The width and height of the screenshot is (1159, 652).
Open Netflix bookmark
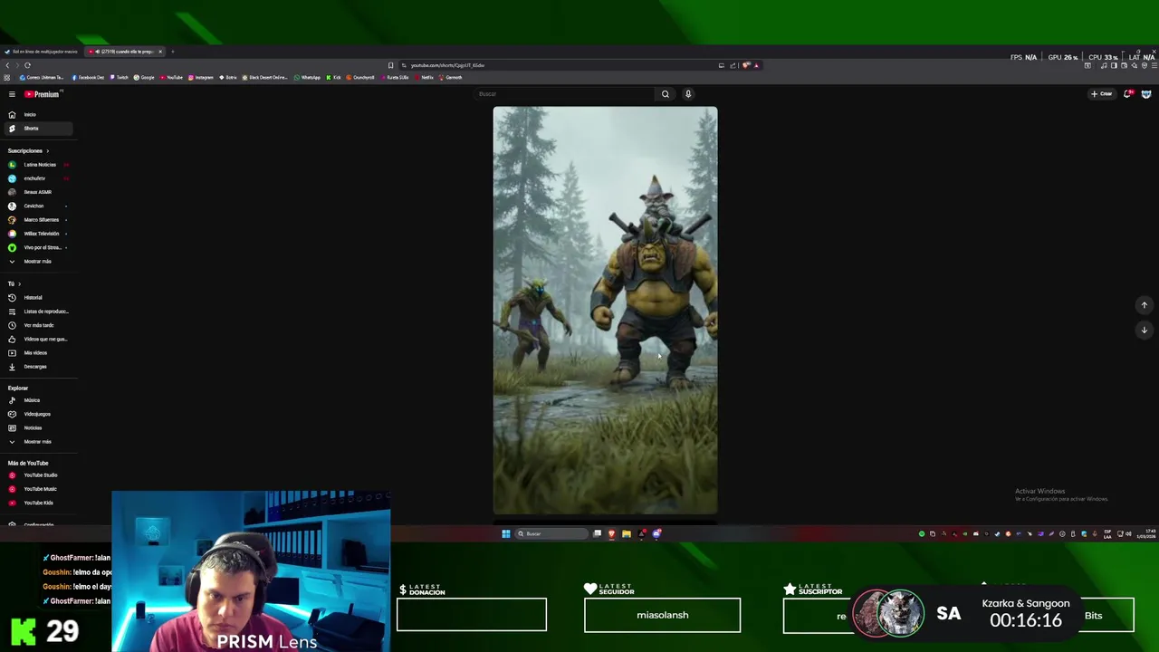[x=425, y=78]
